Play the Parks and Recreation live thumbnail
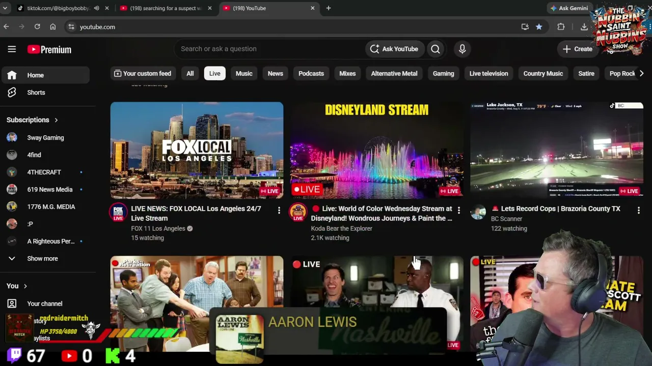This screenshot has height=366, width=652. pos(197,303)
